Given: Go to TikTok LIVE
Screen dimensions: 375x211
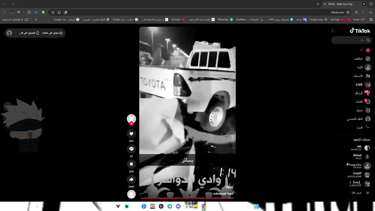Looking at the screenshot, I should click(363, 85).
